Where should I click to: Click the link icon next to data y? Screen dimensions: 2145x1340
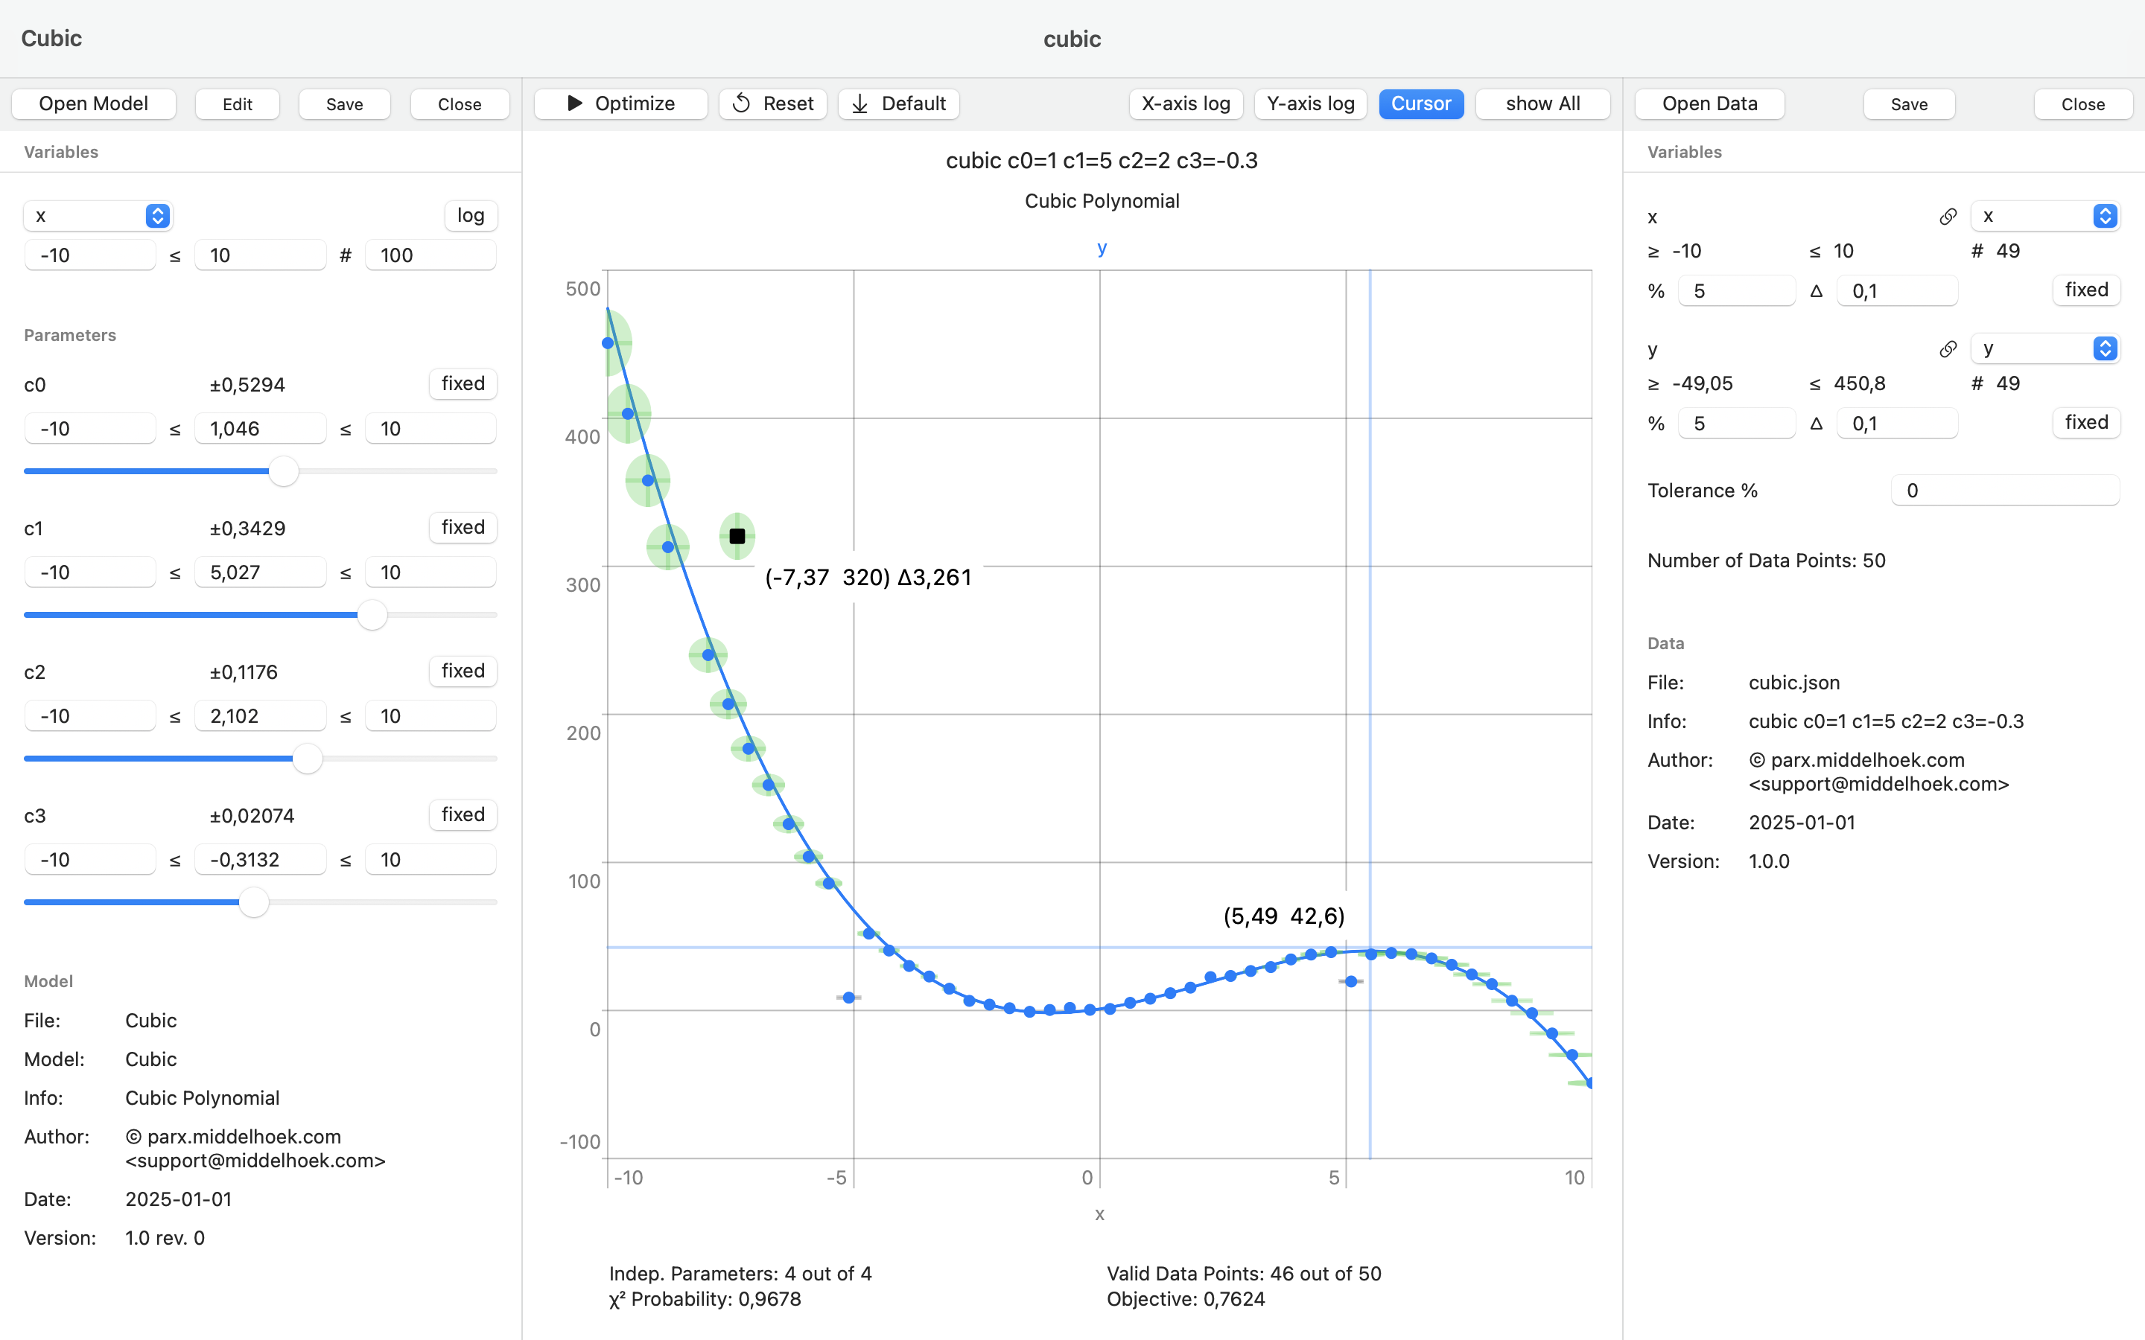pyautogui.click(x=1948, y=349)
